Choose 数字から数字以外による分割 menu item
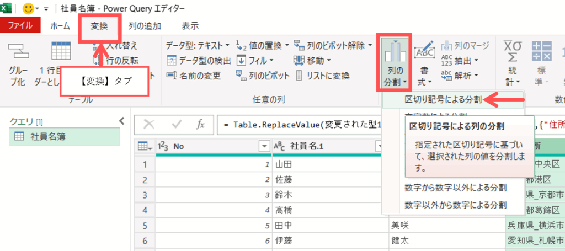 pos(455,189)
